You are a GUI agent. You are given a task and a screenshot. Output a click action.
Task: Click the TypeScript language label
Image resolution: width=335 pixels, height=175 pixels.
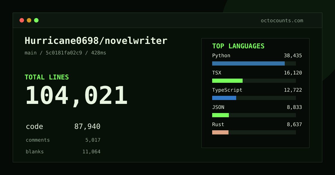[227, 90]
